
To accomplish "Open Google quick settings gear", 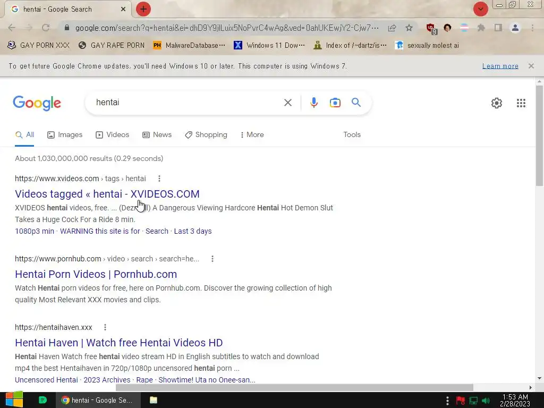I will click(497, 103).
